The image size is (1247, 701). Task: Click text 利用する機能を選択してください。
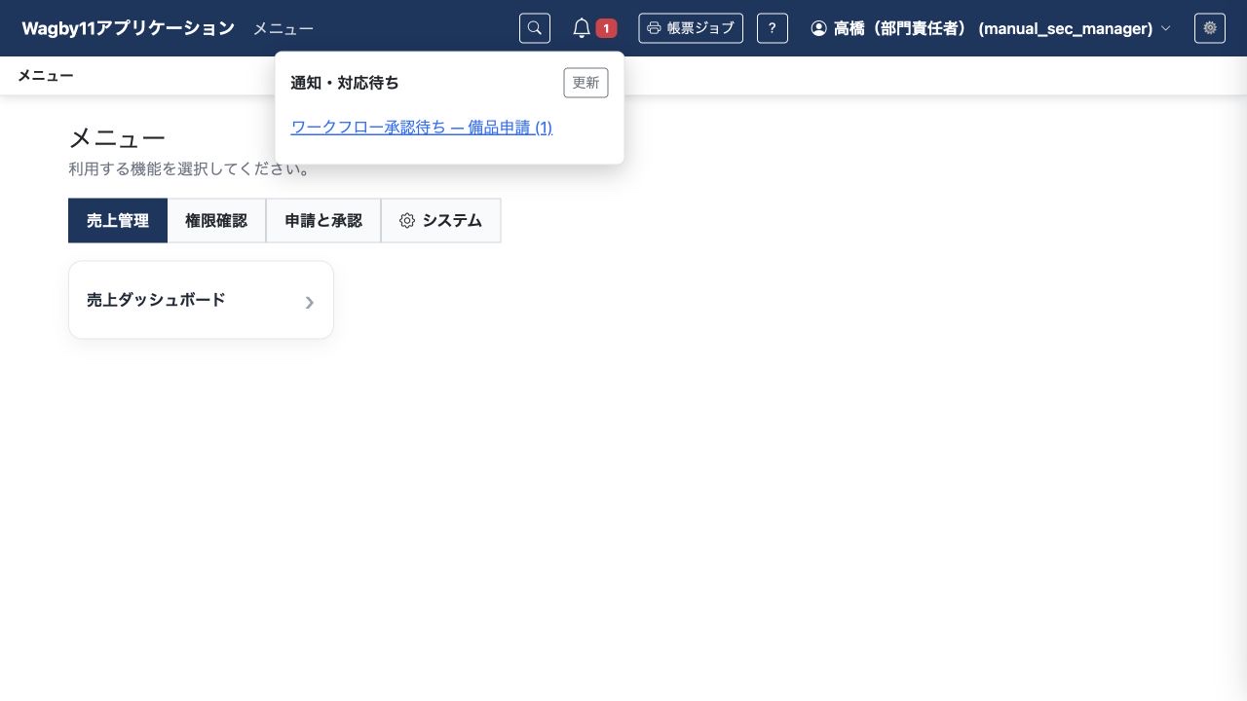pyautogui.click(x=190, y=169)
